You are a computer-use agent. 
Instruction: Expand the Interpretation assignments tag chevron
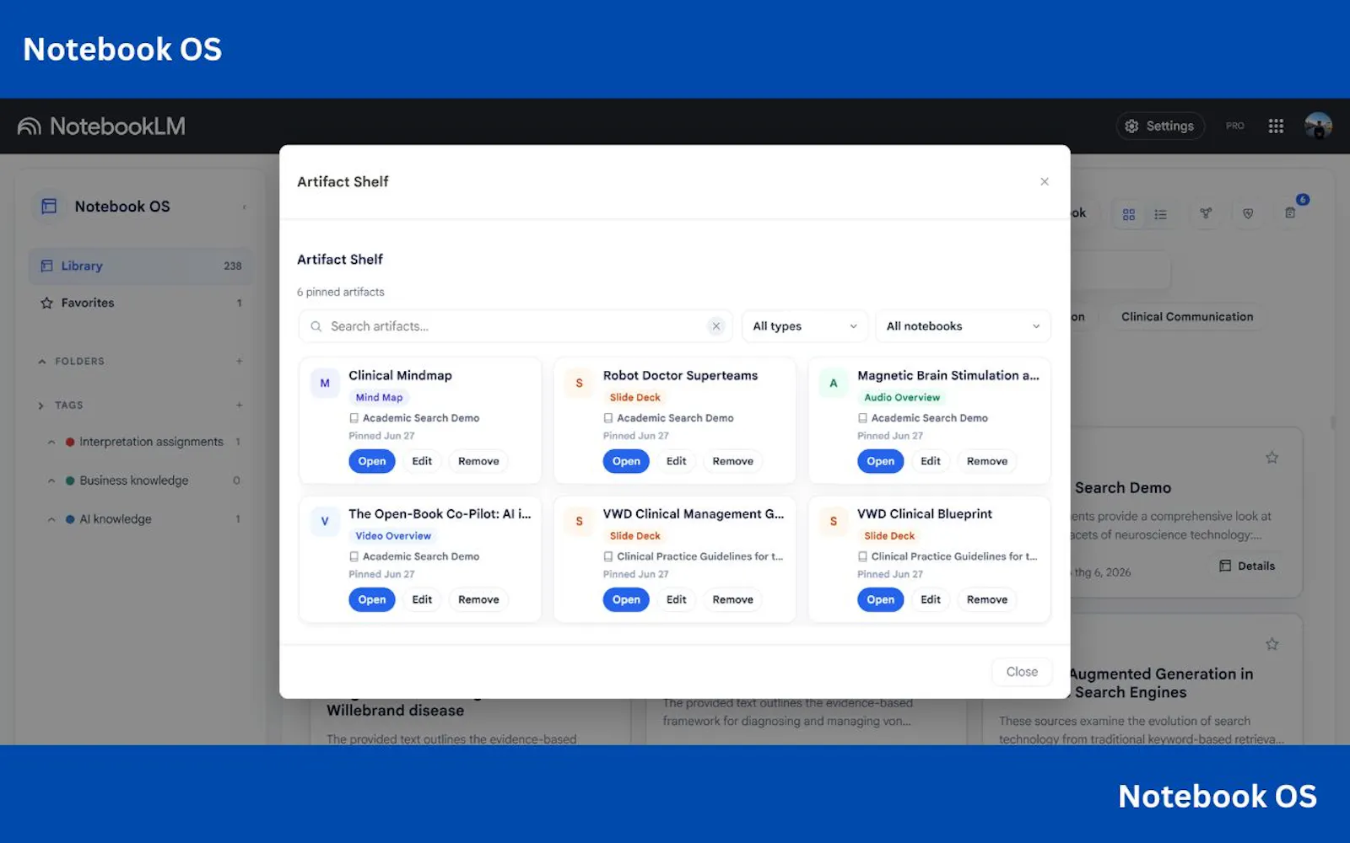point(51,443)
